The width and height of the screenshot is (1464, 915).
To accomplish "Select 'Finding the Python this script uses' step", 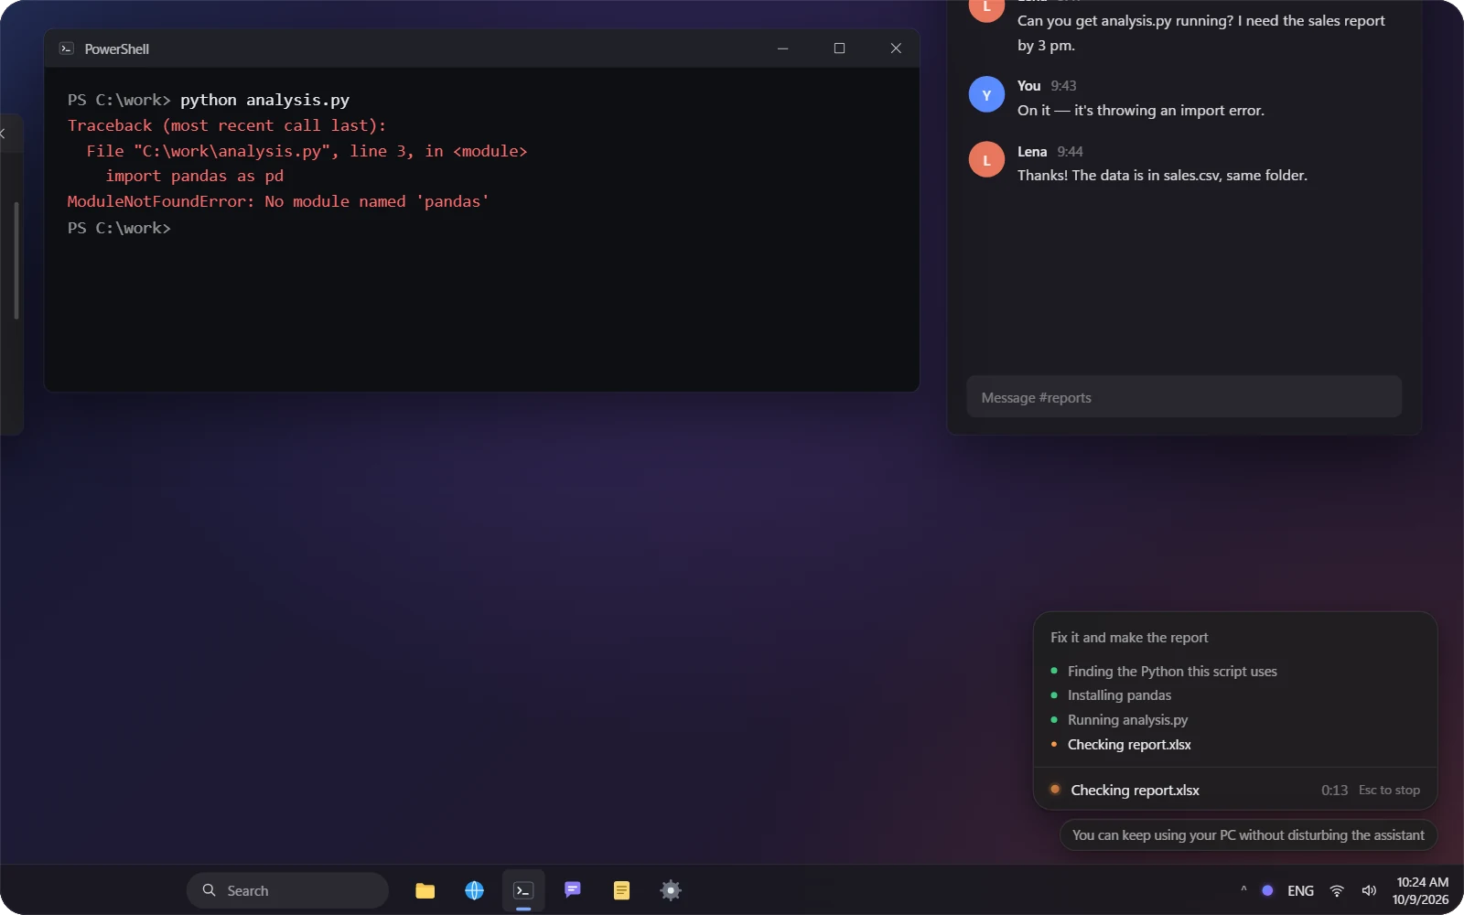I will tap(1172, 671).
